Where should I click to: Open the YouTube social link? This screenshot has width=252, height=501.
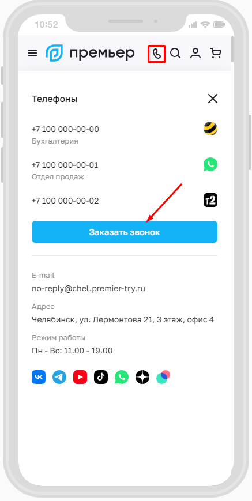coord(80,378)
